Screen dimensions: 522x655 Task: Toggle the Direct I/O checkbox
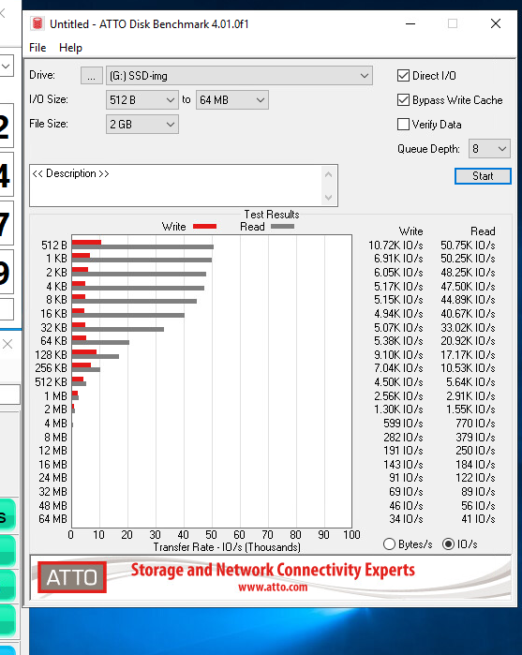[403, 76]
